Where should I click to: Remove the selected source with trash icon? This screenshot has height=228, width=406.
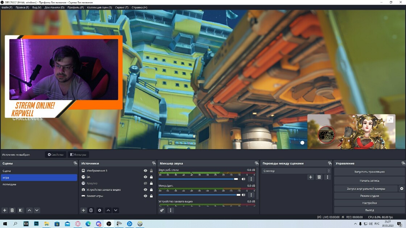91,210
